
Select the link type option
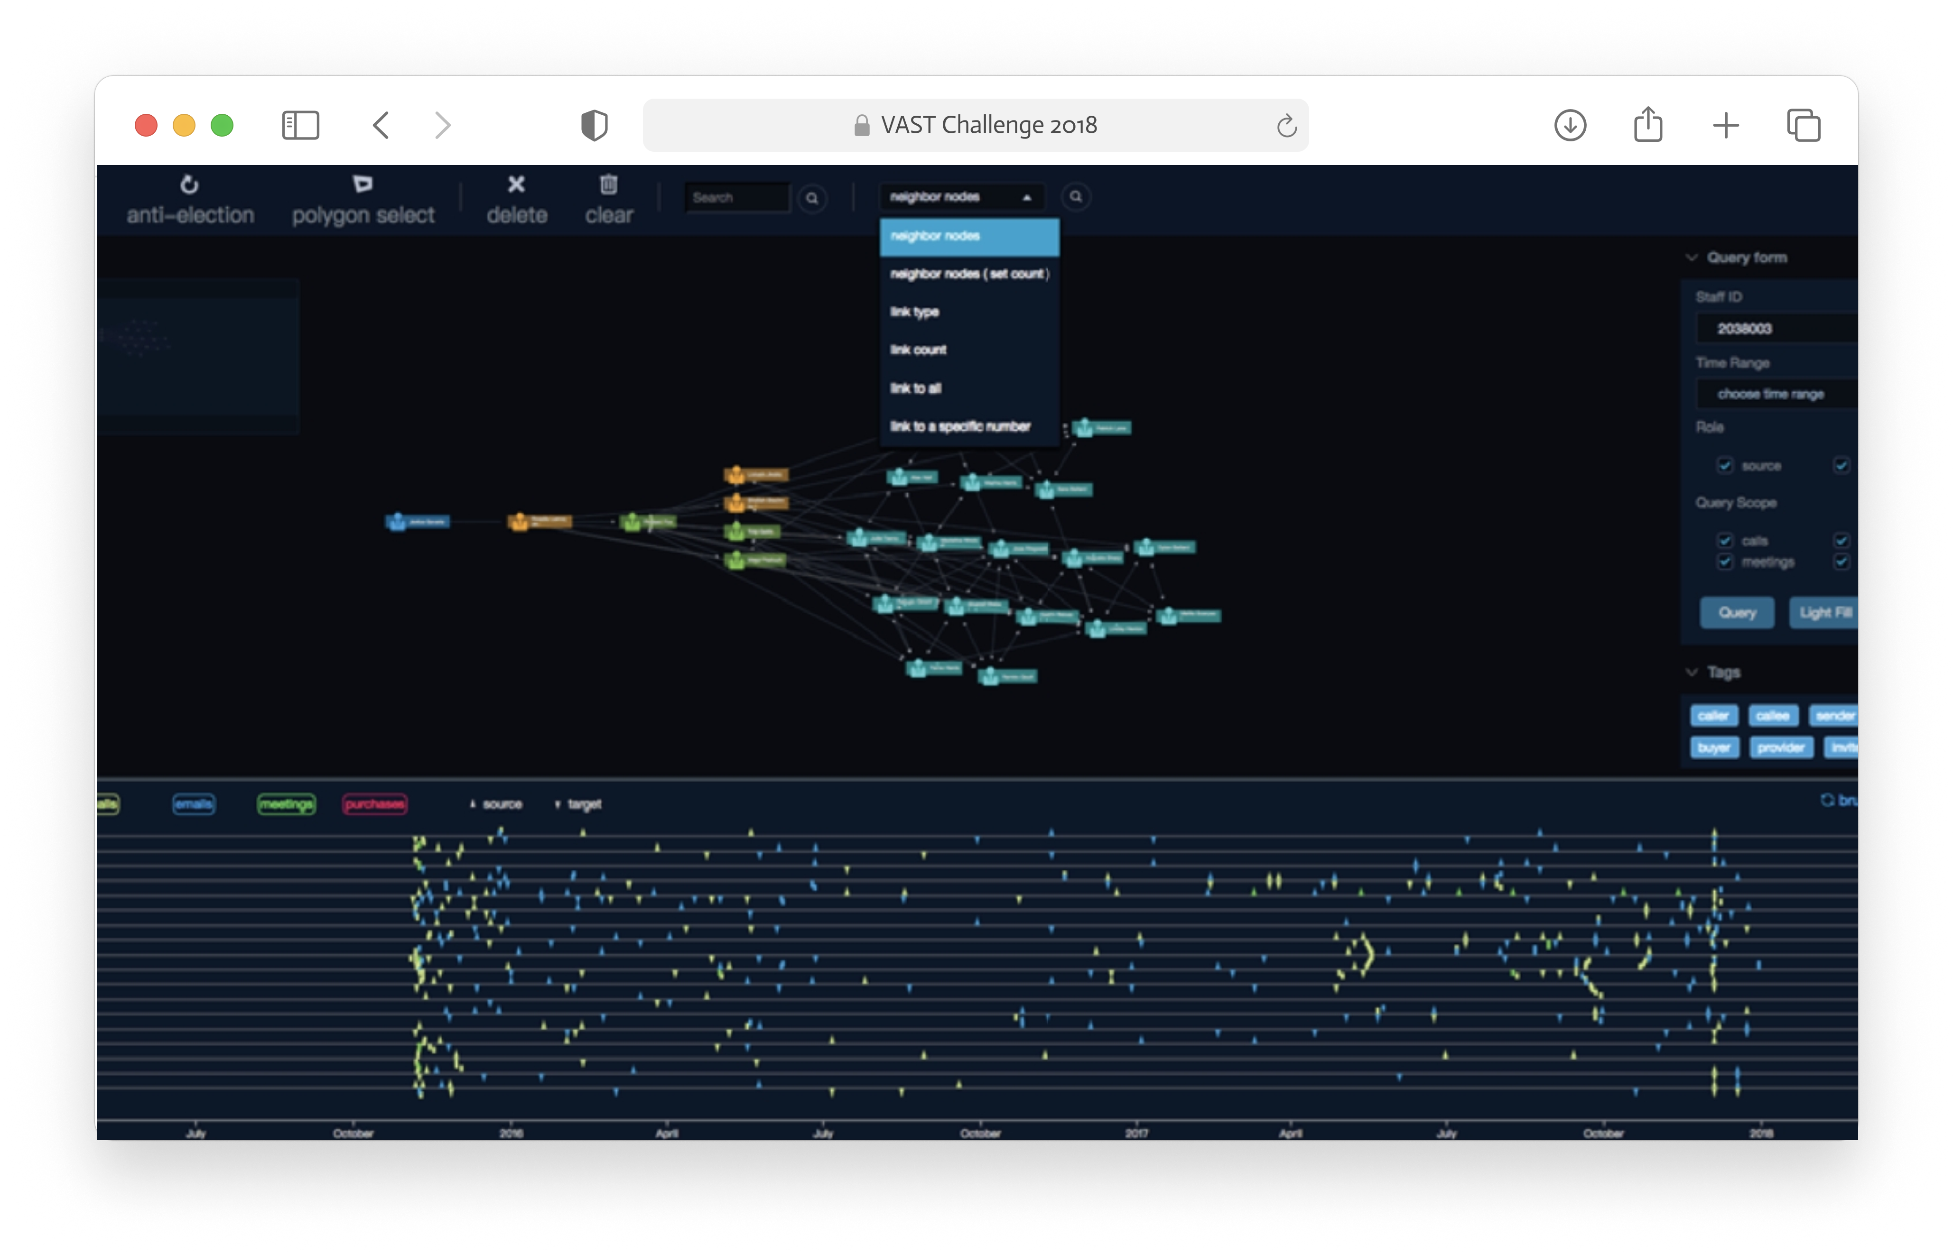point(969,313)
